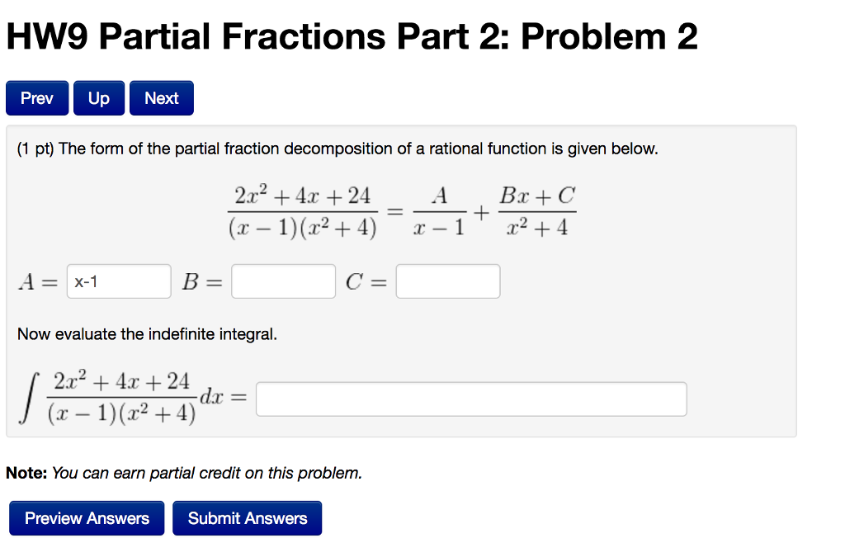Click inside the A answer field
Image resolution: width=845 pixels, height=538 pixels.
118,281
